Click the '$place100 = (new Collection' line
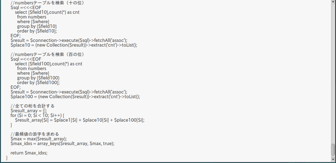The height and width of the screenshot is (163, 336). click(75, 97)
